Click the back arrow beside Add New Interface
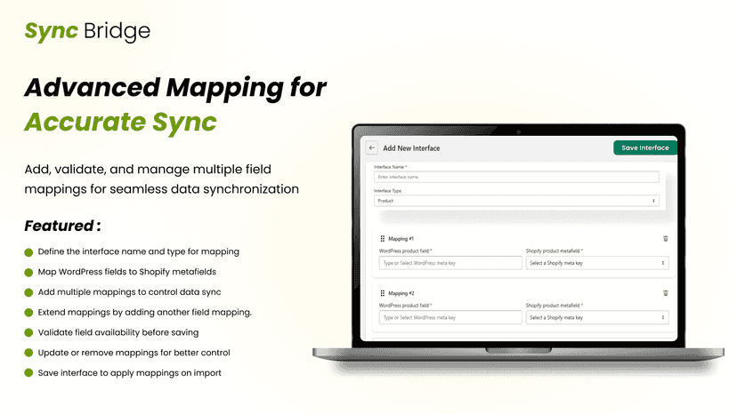737x414 pixels. coord(372,147)
